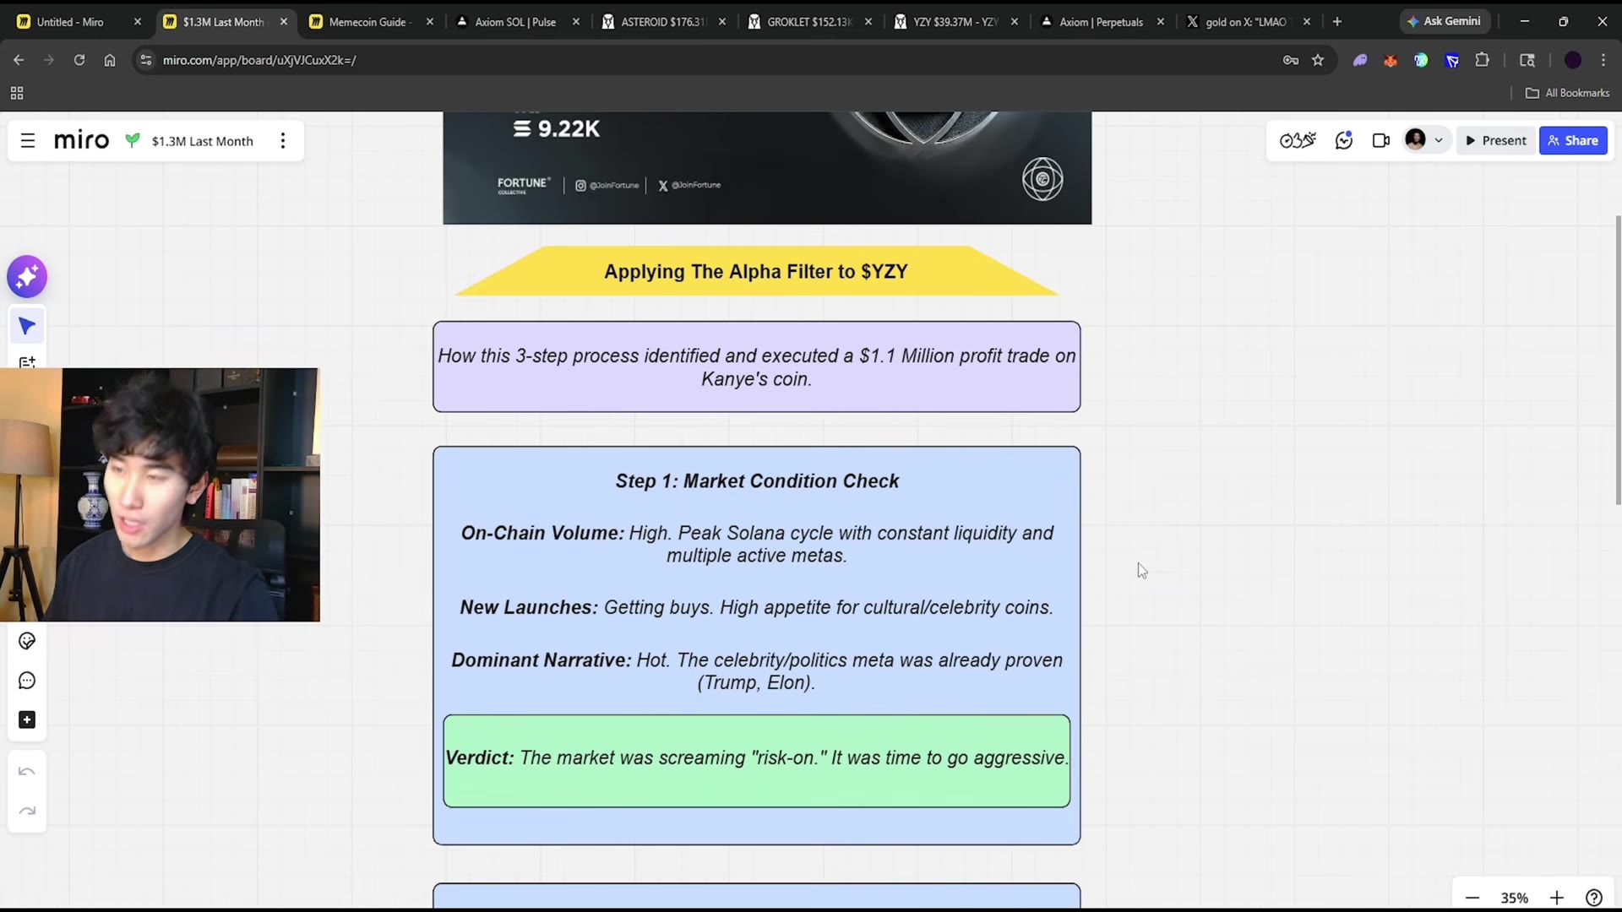Screen dimensions: 1622x912
Task: Switch to ASTEROID $176.31 tab
Action: click(662, 22)
